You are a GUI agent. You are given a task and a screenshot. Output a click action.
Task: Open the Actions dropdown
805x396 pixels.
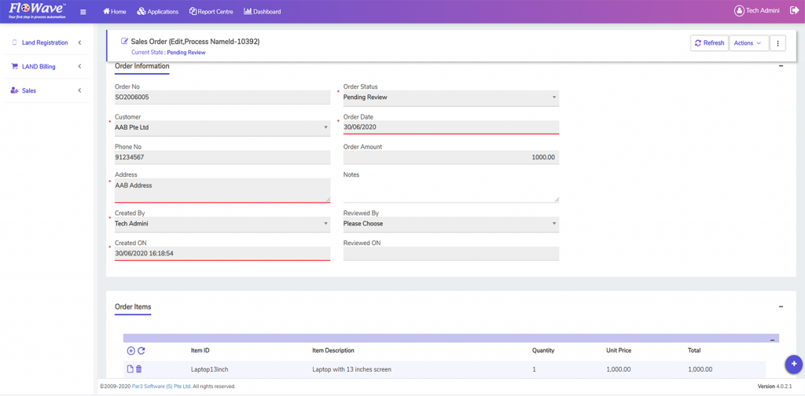click(x=748, y=43)
